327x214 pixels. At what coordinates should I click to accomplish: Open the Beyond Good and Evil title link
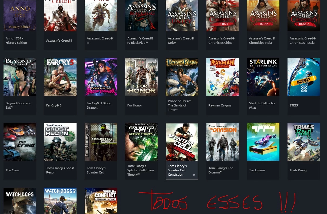[18, 105]
